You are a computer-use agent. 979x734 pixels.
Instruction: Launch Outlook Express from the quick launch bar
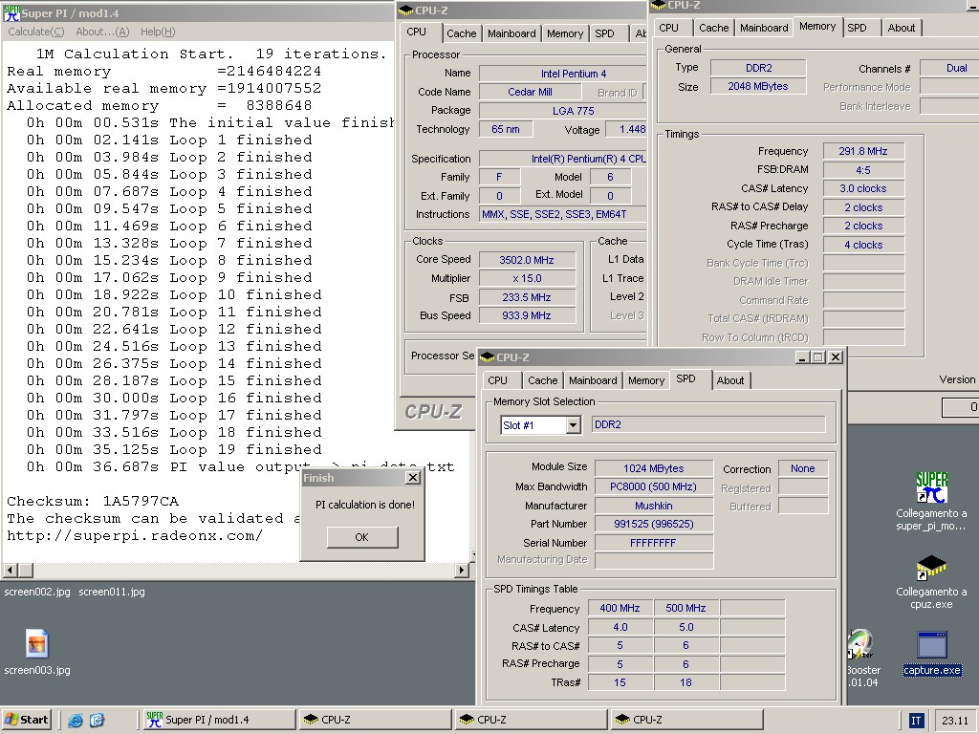click(97, 721)
